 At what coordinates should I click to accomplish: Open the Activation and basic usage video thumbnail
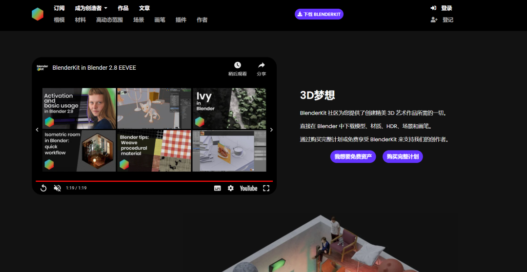pyautogui.click(x=79, y=109)
